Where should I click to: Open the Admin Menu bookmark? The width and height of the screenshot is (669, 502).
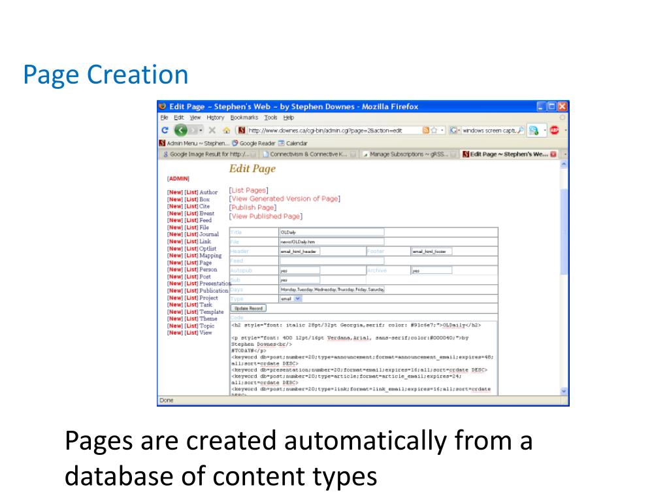pos(194,143)
